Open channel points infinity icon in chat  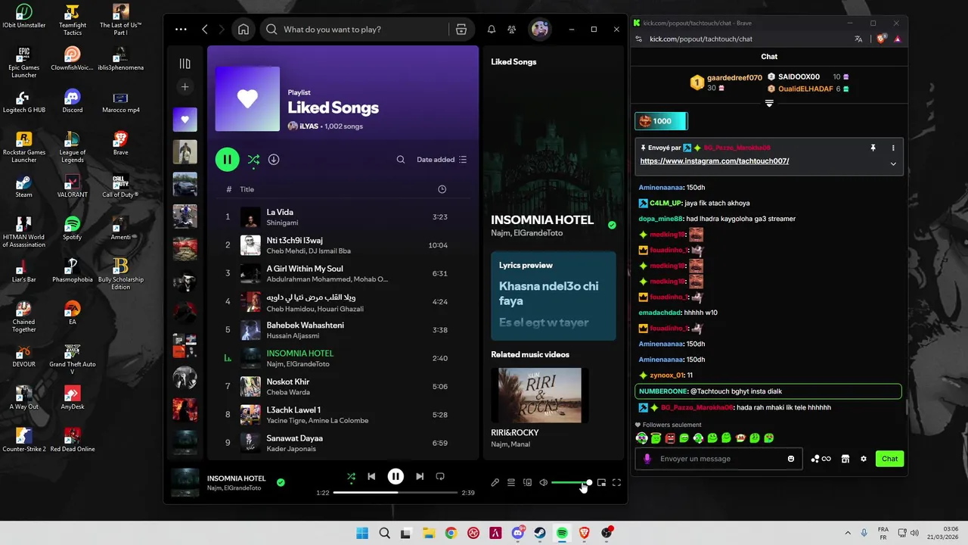point(821,459)
